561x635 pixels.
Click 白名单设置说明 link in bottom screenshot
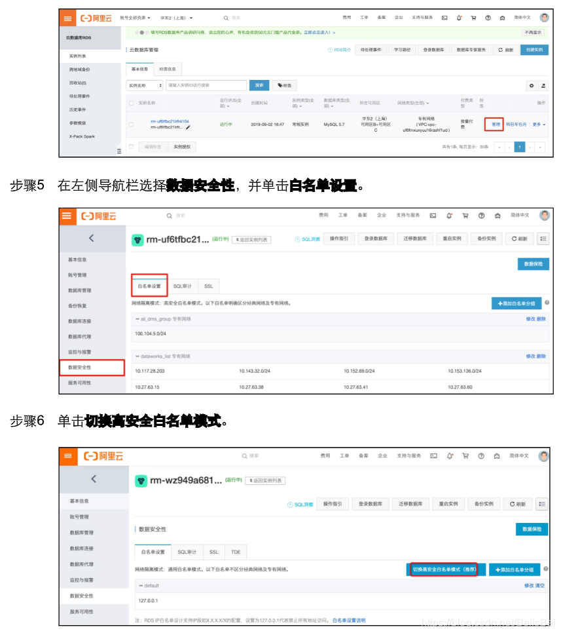click(x=349, y=621)
